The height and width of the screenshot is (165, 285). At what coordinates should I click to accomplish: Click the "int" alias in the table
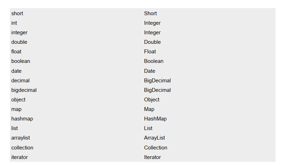click(14, 23)
